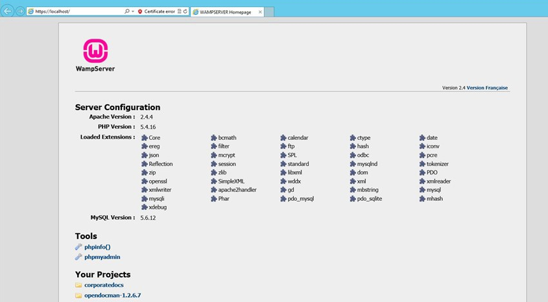Screen dimensions: 548x302
Task: Click the puzzle icon beside mbstring
Action: coord(353,190)
